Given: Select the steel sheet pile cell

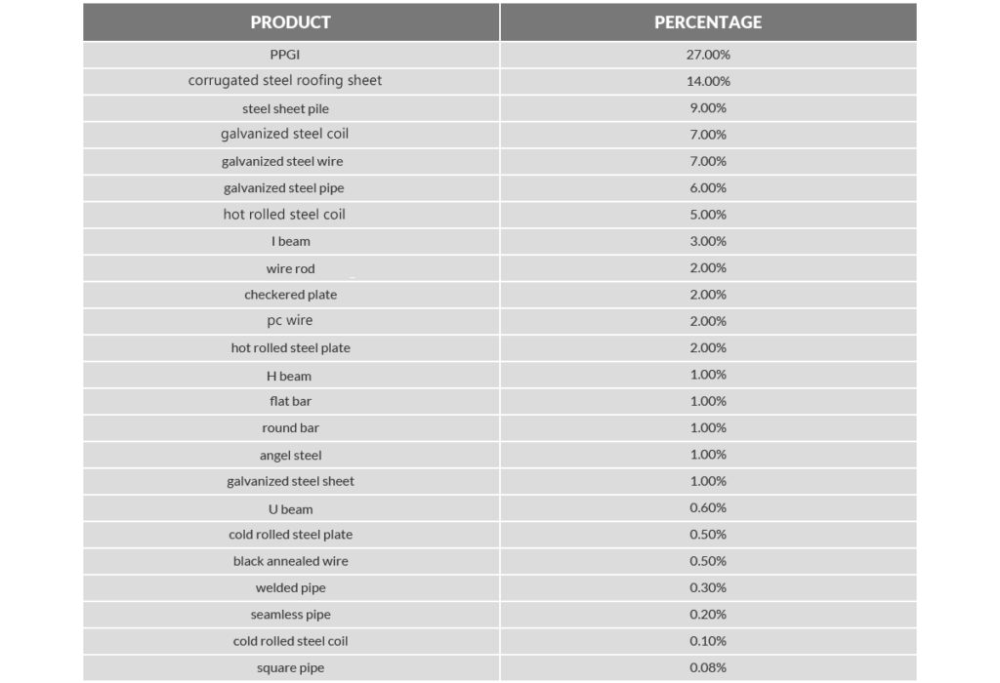Looking at the screenshot, I should pyautogui.click(x=285, y=108).
